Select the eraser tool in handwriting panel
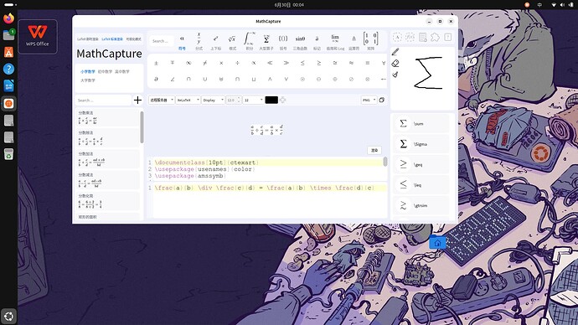 click(395, 64)
